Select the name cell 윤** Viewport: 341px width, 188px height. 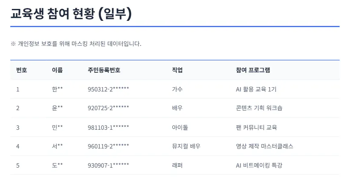tap(57, 108)
